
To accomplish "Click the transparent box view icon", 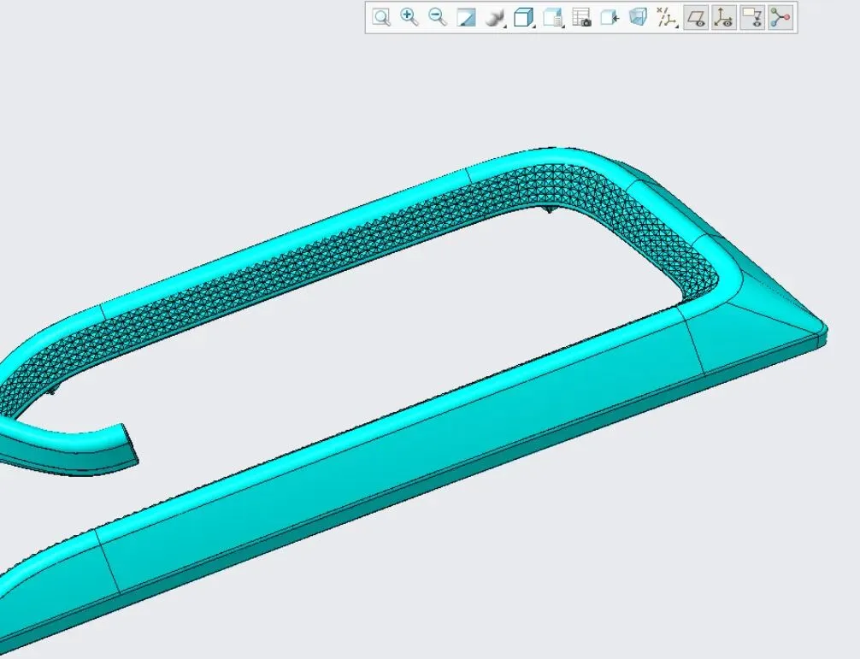I will (x=638, y=17).
